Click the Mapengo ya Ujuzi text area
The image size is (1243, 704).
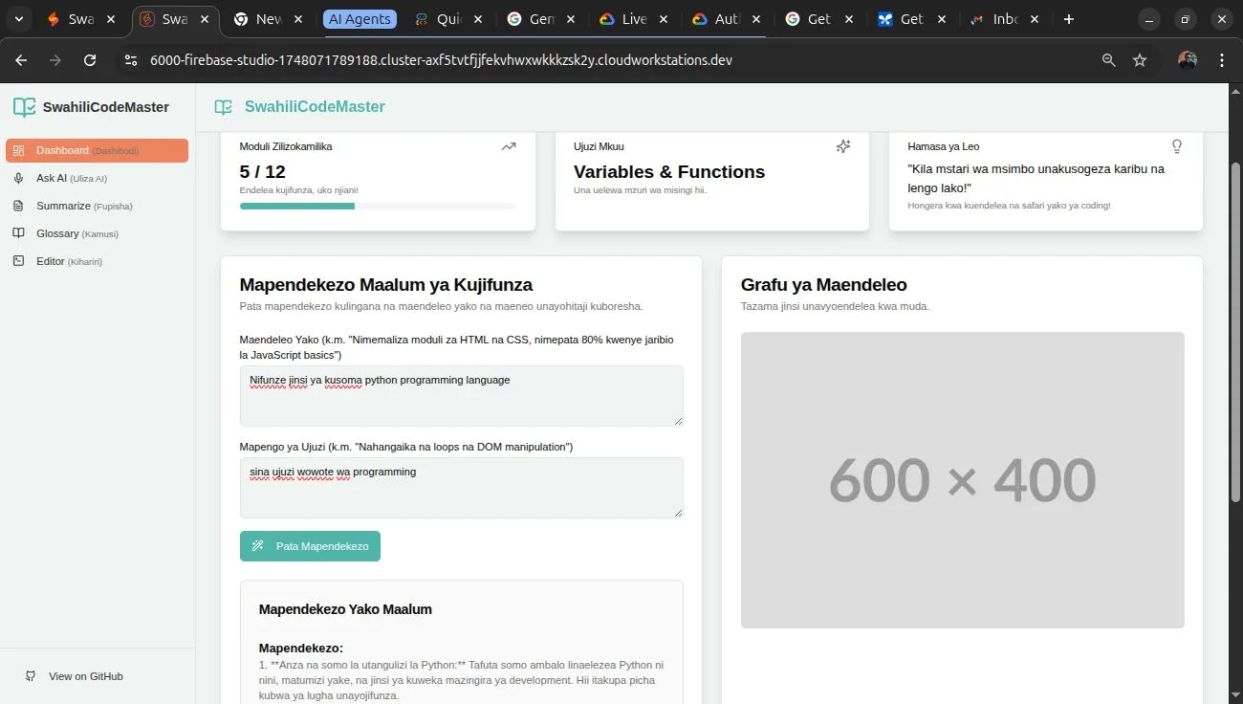coord(461,488)
